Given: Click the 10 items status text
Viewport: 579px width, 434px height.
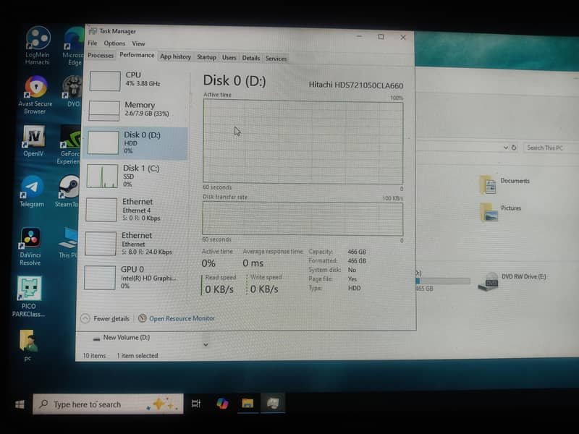Looking at the screenshot, I should 94,355.
